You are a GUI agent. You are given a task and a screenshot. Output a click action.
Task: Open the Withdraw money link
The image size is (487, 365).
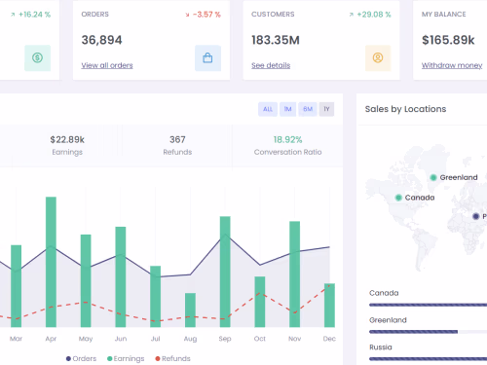pos(452,65)
